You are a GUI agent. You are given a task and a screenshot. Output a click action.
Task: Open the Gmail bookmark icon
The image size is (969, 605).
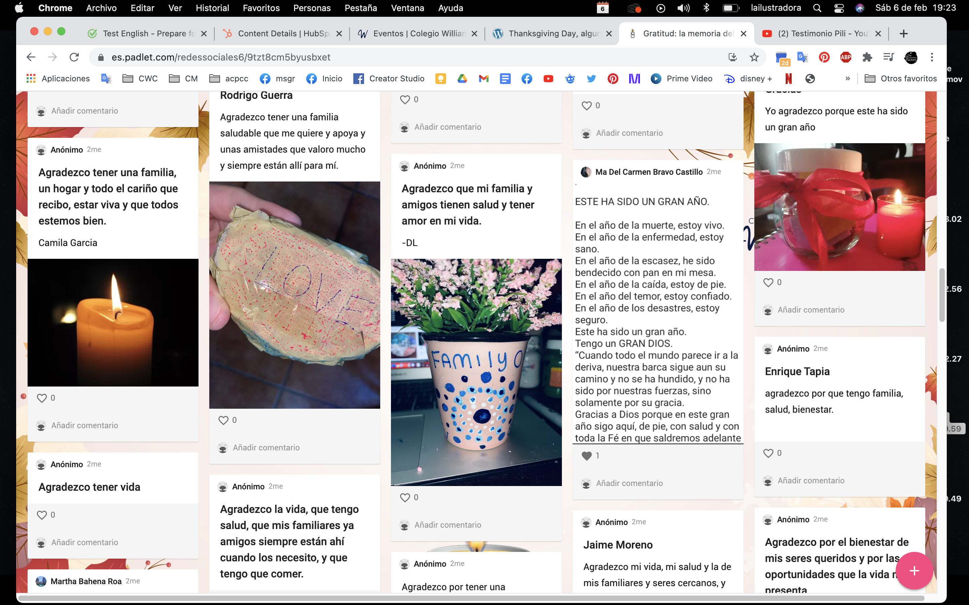(484, 78)
